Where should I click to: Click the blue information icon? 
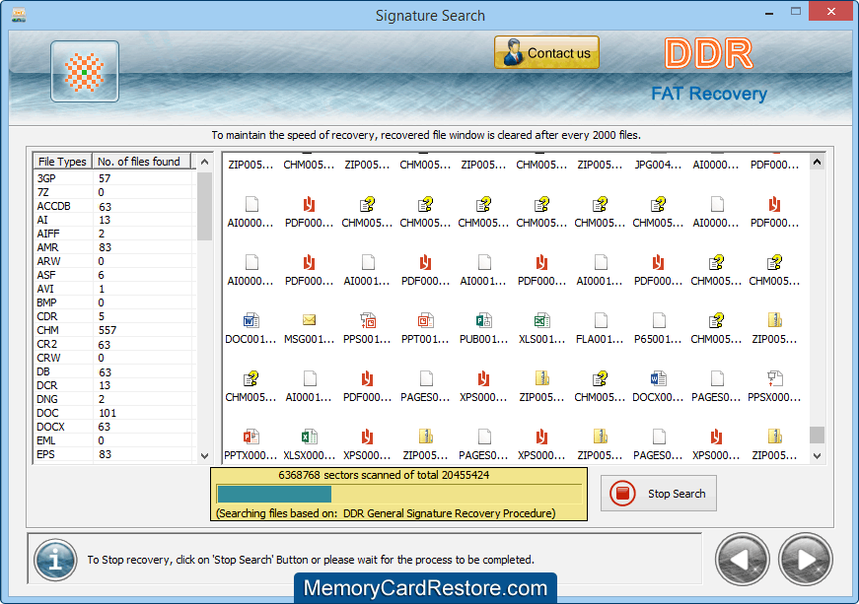(x=55, y=560)
